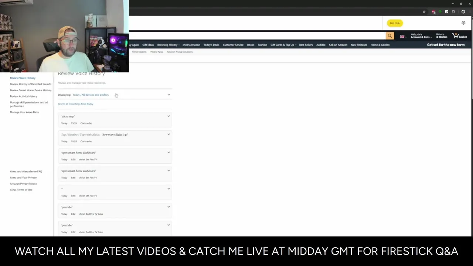Screen dimensions: 473x266
Task: Click the red extension icon in browser toolbar
Action: pos(433,12)
